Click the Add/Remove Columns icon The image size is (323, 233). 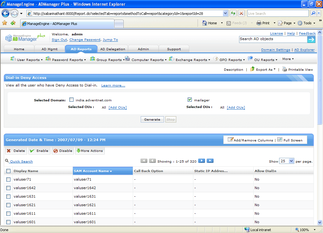230,140
